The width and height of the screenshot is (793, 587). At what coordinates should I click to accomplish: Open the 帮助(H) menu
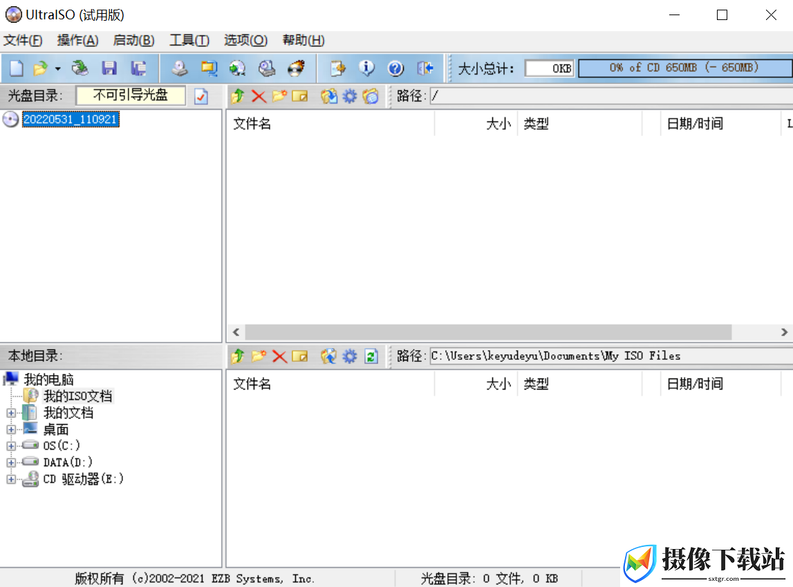tap(303, 41)
